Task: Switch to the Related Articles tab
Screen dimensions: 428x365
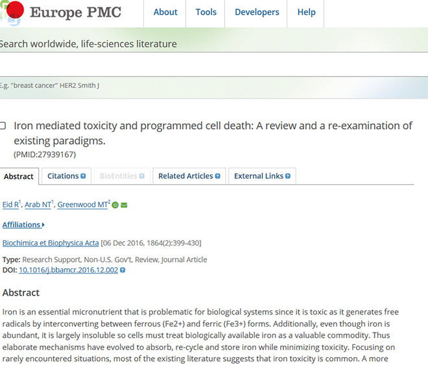Action: (x=189, y=176)
